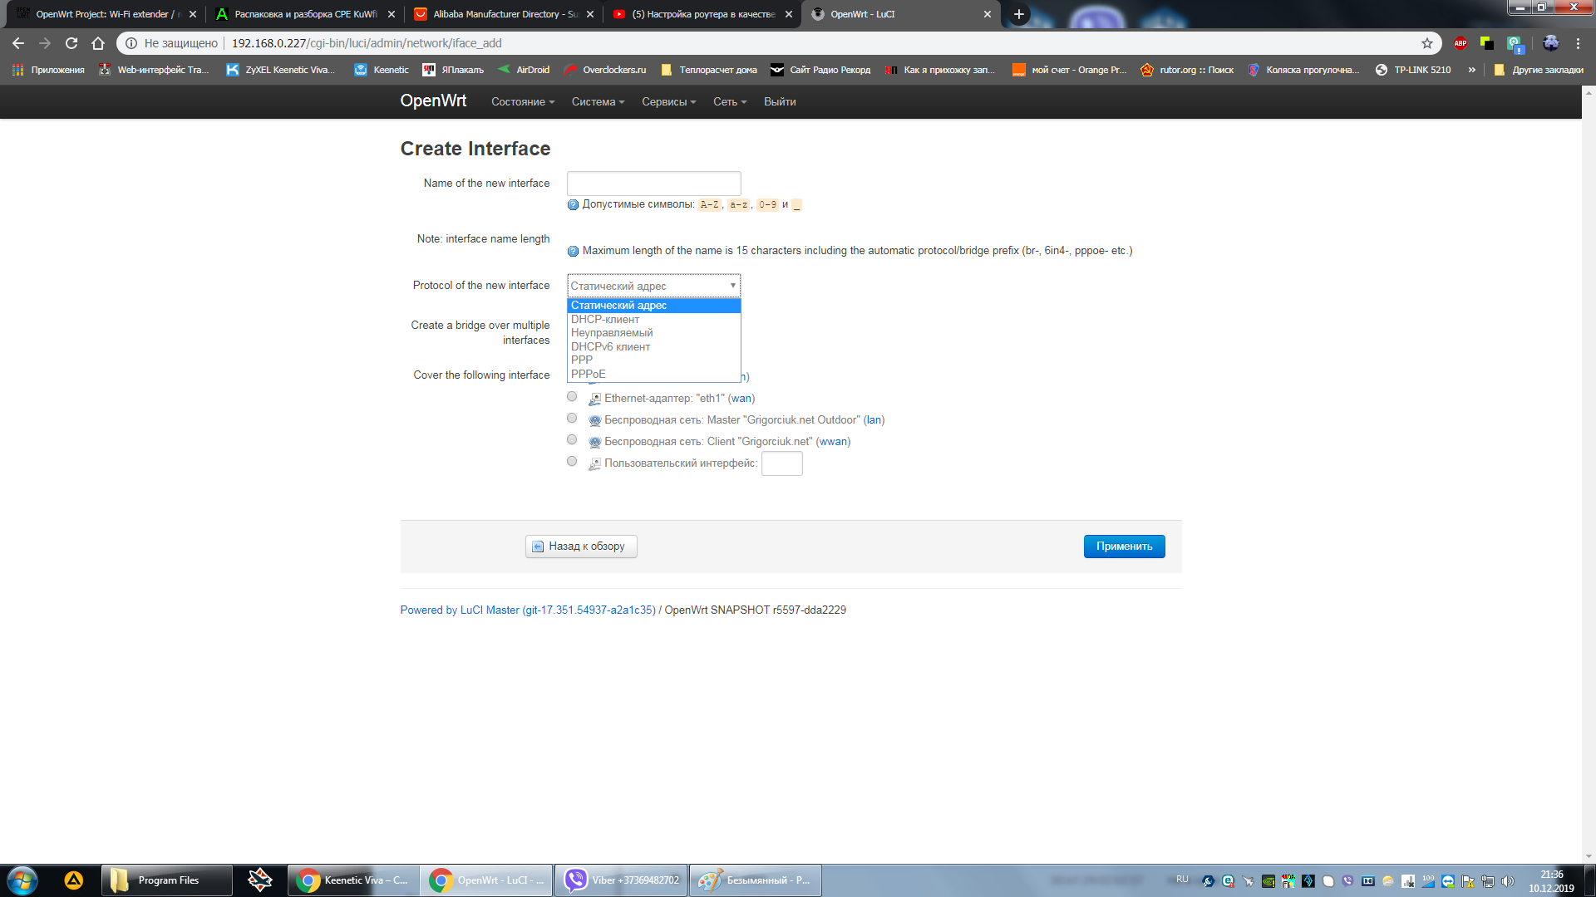Select Master Grigorciuk.net Outdoor wireless radio
Viewport: 1596px width, 897px height.
click(x=572, y=419)
